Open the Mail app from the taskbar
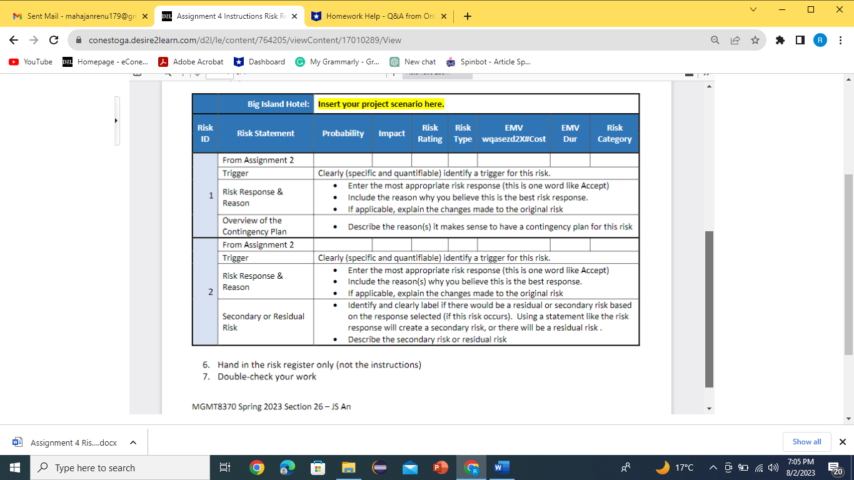The width and height of the screenshot is (854, 480). [409, 467]
